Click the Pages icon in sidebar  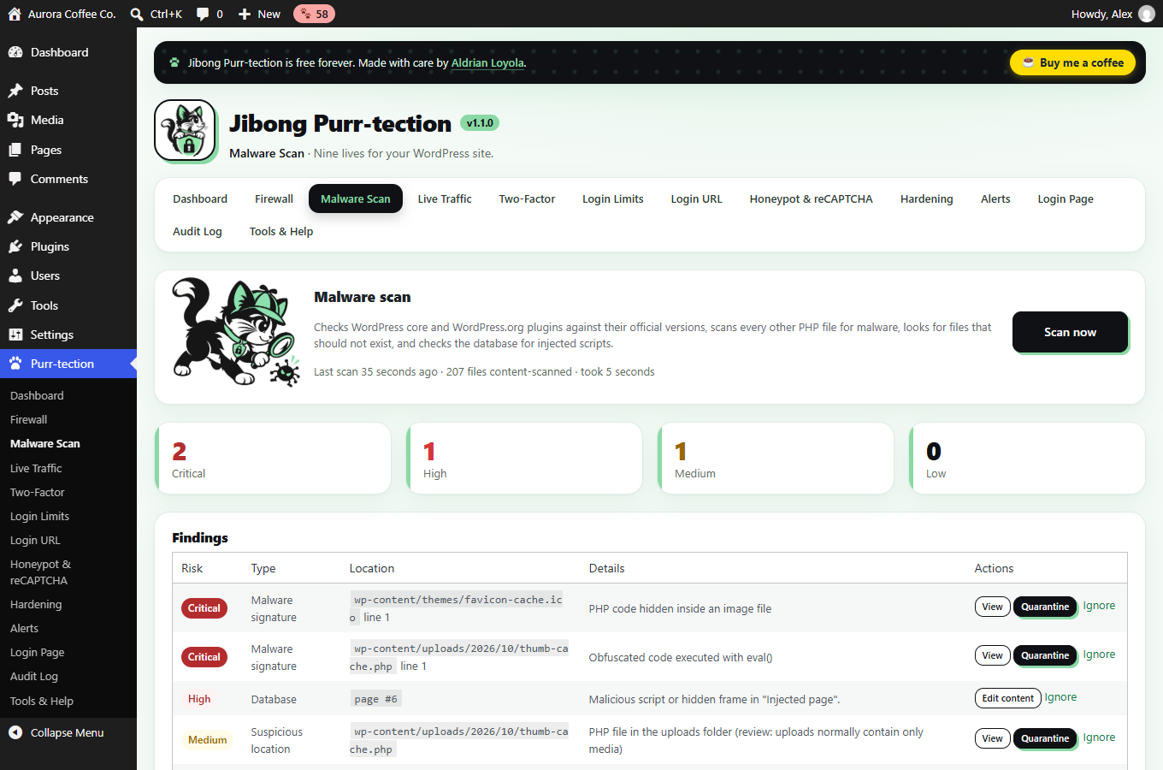tap(15, 150)
